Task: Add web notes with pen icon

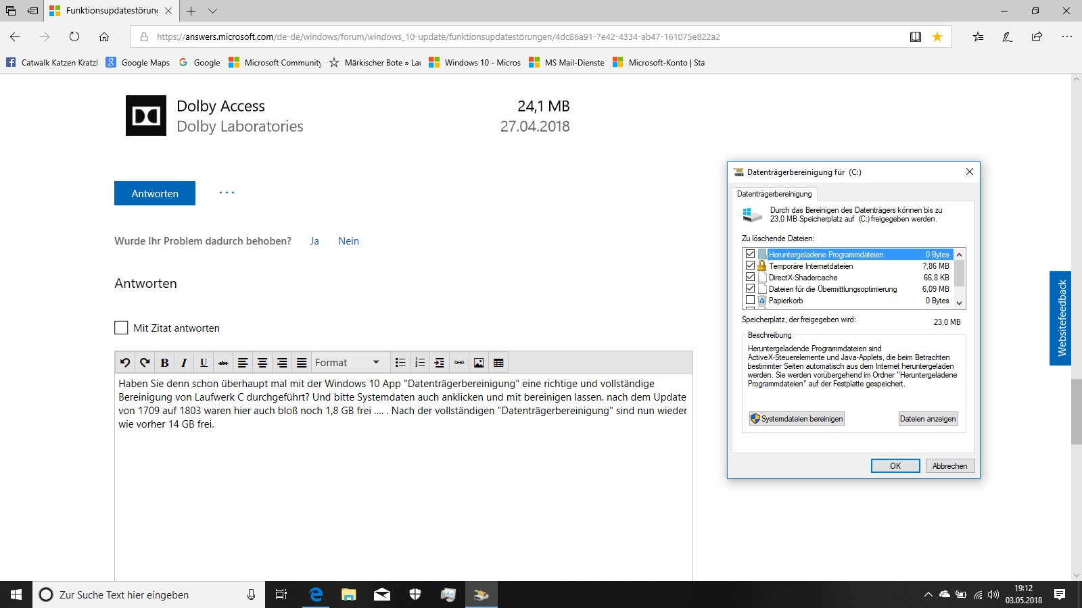Action: coord(1008,37)
